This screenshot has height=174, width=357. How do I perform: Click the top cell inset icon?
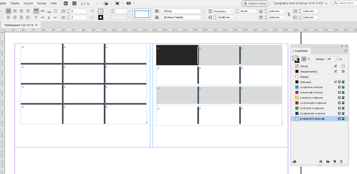coord(261,11)
